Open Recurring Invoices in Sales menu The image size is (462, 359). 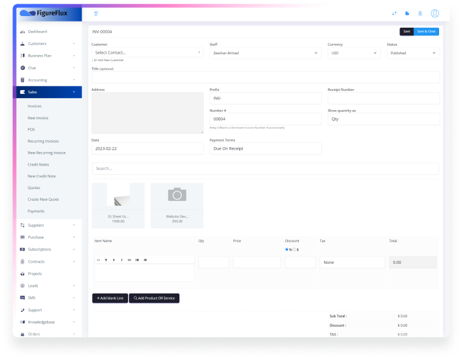pos(43,141)
